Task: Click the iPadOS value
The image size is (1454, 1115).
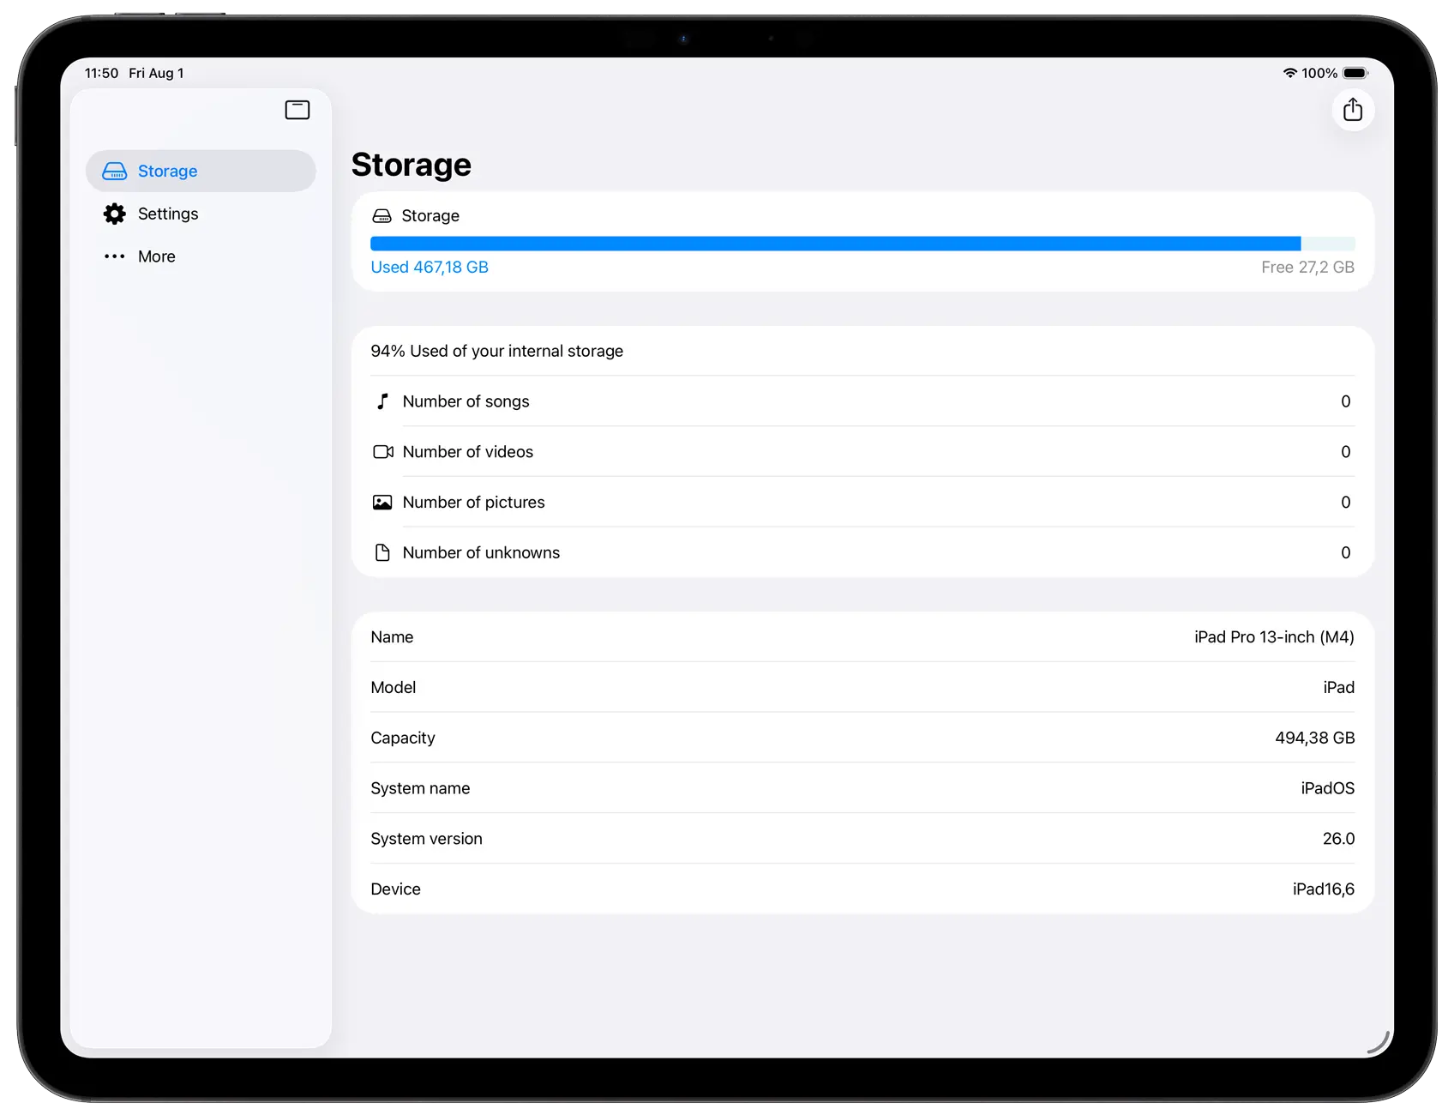Action: tap(1327, 789)
